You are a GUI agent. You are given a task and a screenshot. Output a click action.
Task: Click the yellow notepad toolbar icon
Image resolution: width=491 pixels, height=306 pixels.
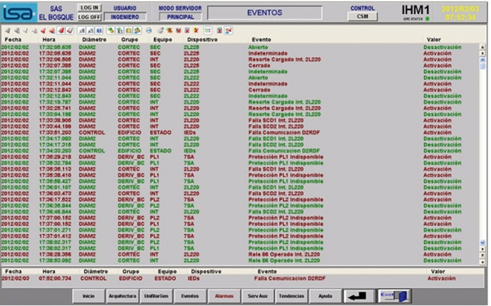tap(128, 31)
